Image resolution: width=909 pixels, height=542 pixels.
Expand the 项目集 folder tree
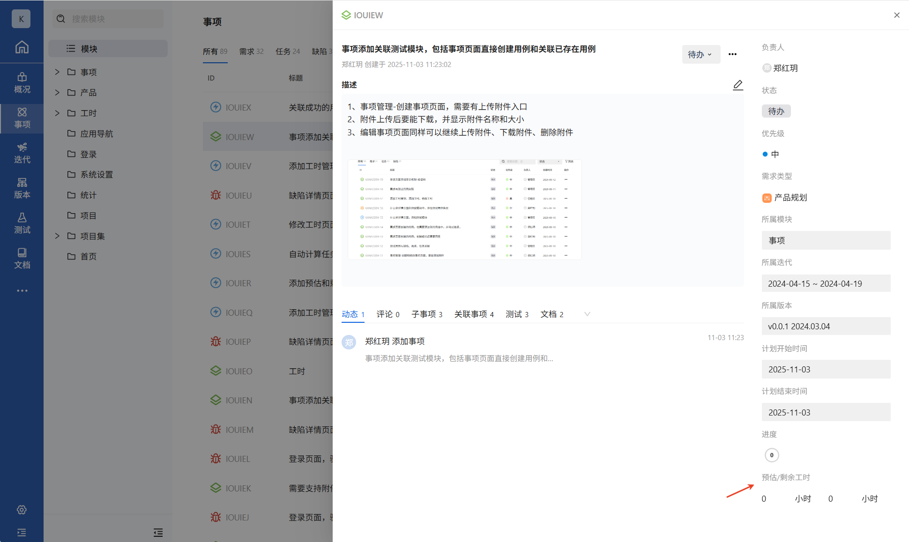[57, 236]
